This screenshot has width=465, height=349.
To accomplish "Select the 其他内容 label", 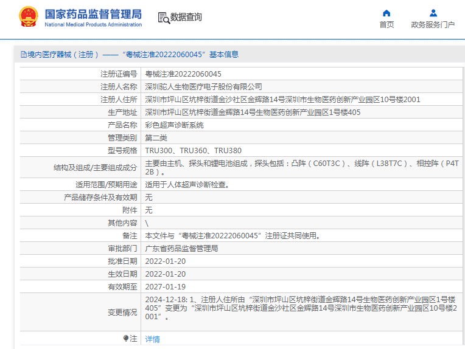I will tap(122, 223).
